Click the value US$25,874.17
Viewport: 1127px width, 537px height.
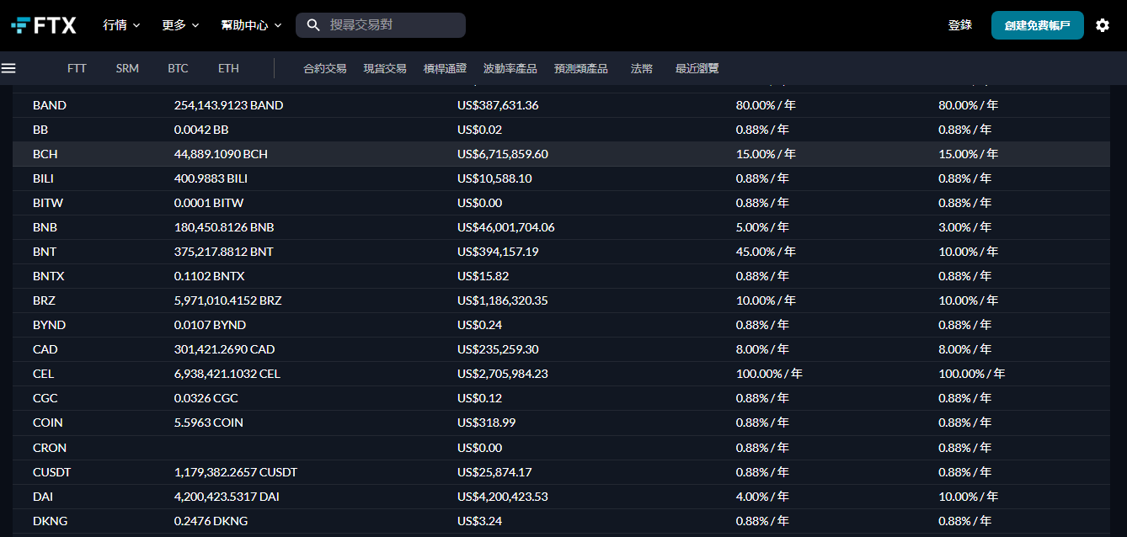coord(494,472)
